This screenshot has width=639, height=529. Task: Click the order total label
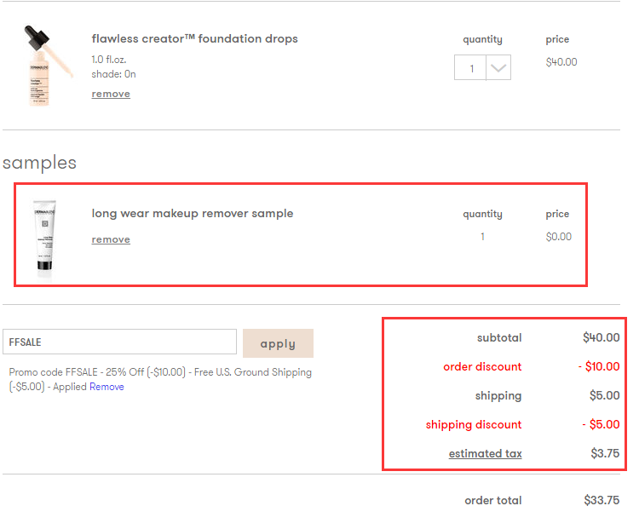point(493,501)
